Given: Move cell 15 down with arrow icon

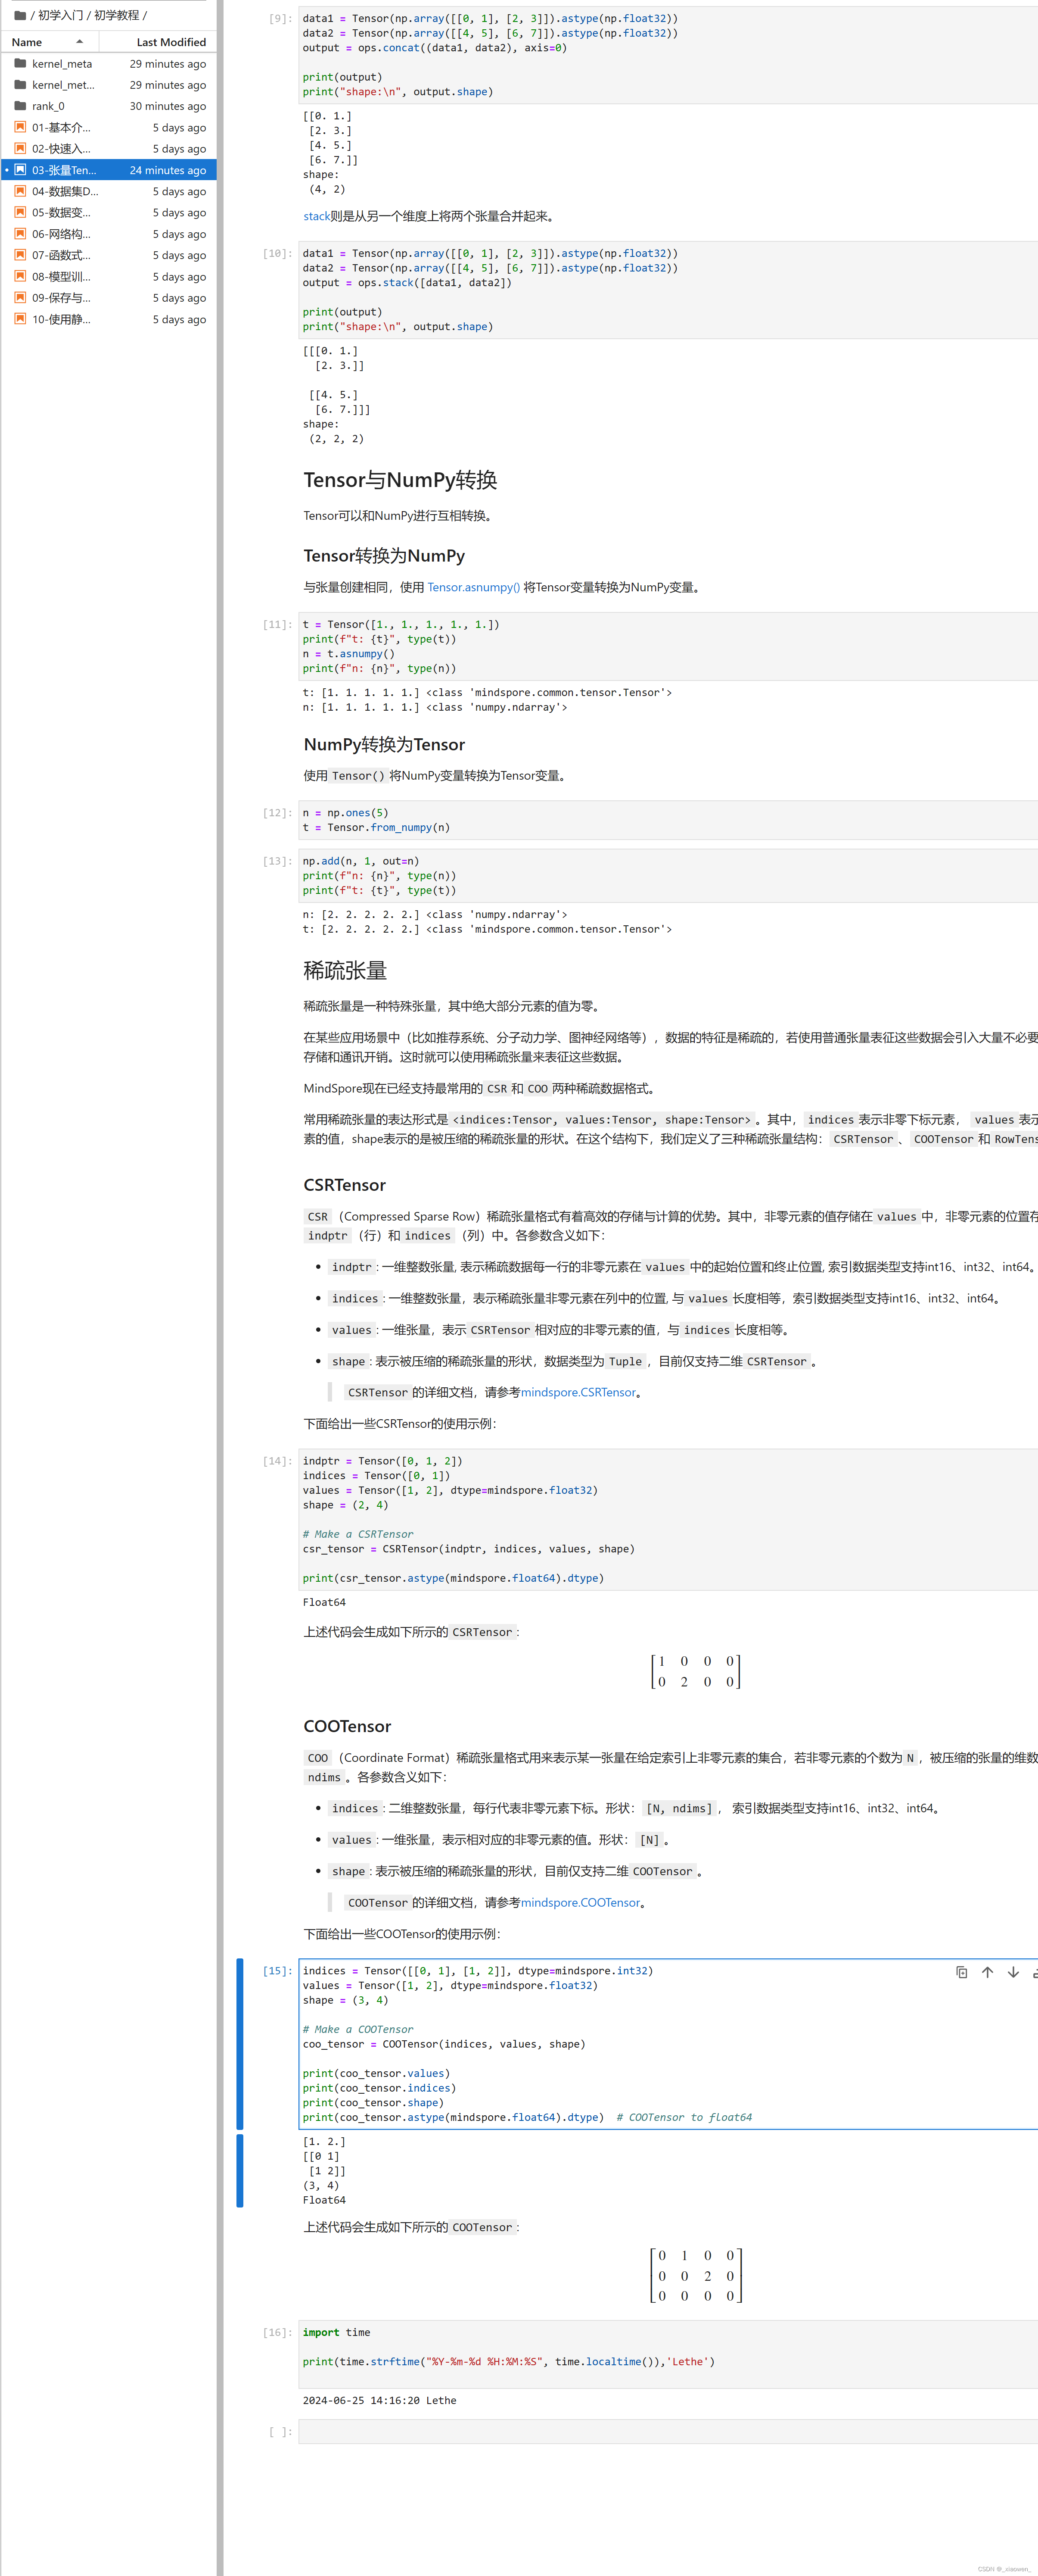Looking at the screenshot, I should point(1013,1972).
